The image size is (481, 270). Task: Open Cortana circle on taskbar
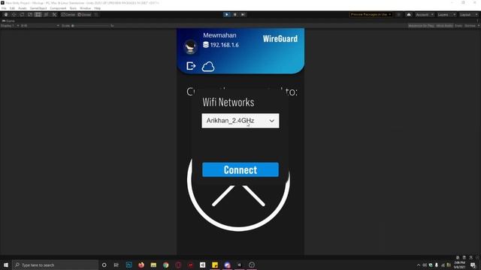(x=104, y=265)
